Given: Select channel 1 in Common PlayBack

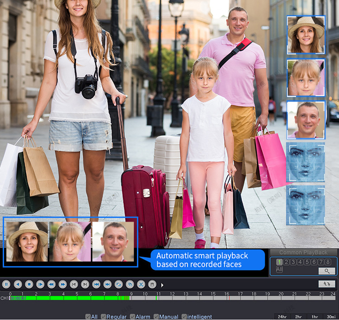Looking at the screenshot, I should click(x=279, y=262).
